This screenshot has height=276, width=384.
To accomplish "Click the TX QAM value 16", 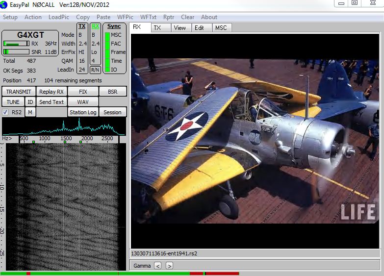I will point(82,61).
